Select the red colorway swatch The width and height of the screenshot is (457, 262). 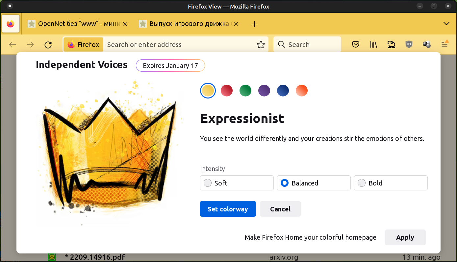[227, 91]
